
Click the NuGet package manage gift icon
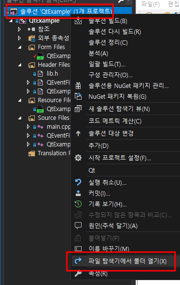coord(78,85)
